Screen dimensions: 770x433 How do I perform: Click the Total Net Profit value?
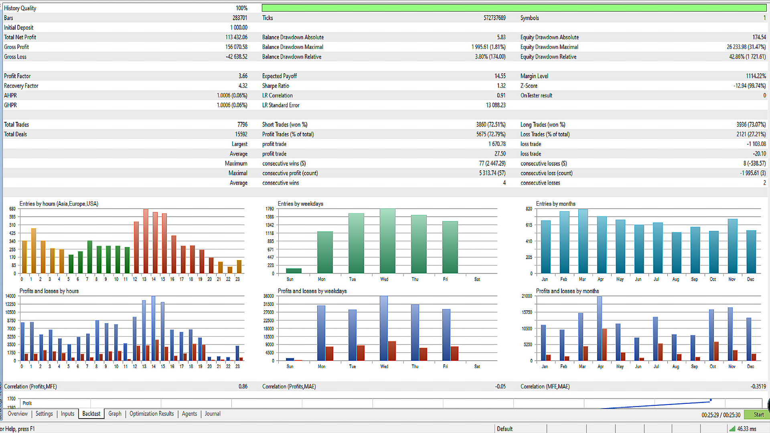(236, 37)
